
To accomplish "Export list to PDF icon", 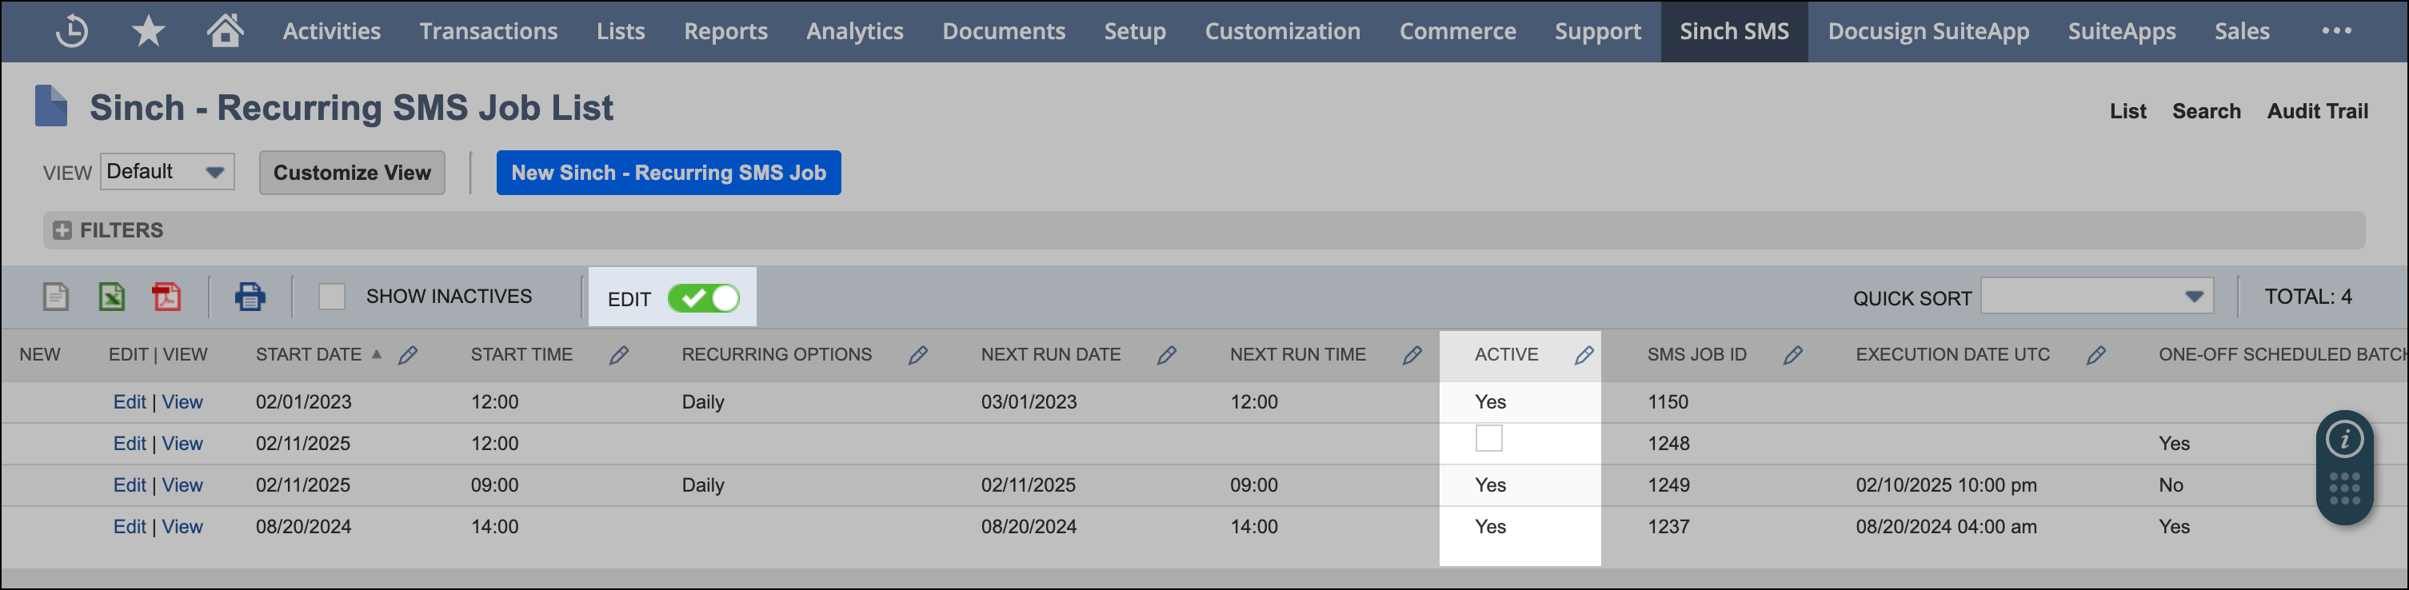I will pyautogui.click(x=166, y=297).
